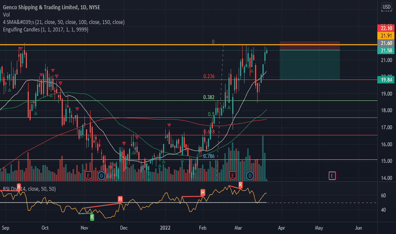Click the Dec label on time axis

coord(124,228)
